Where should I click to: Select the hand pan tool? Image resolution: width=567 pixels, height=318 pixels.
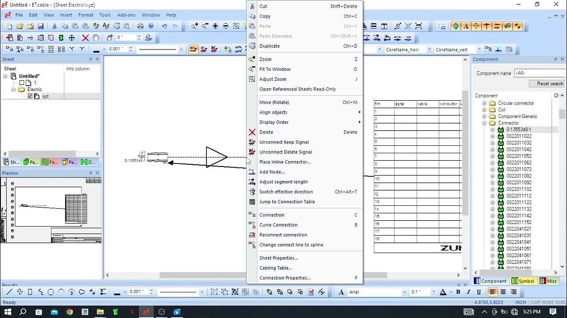[x=96, y=38]
